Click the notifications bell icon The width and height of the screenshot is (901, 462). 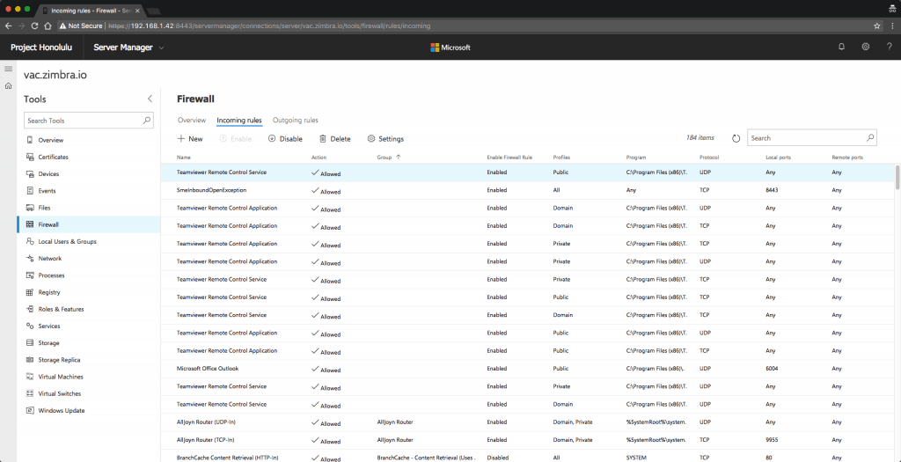tap(842, 48)
